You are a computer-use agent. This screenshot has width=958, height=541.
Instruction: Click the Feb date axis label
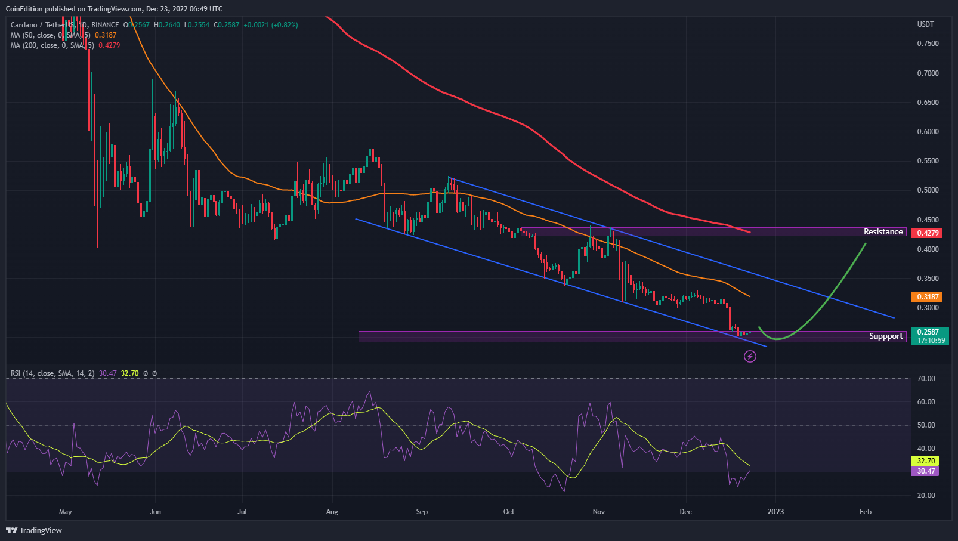point(865,512)
